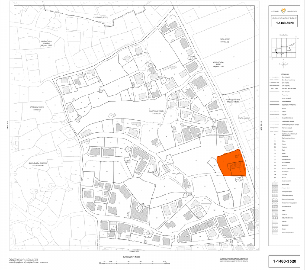Click the last pattern swatch in the legend
Image resolution: width=305 pixels, height=270 pixels.
(275, 233)
